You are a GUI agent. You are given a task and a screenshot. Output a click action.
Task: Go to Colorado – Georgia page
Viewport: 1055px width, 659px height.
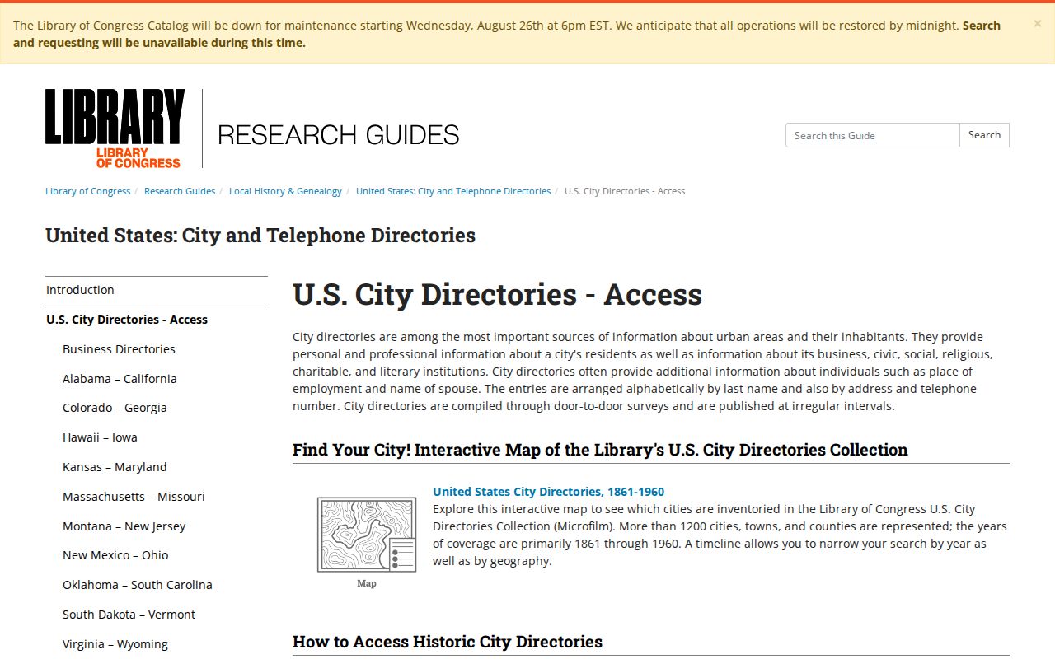[115, 408]
